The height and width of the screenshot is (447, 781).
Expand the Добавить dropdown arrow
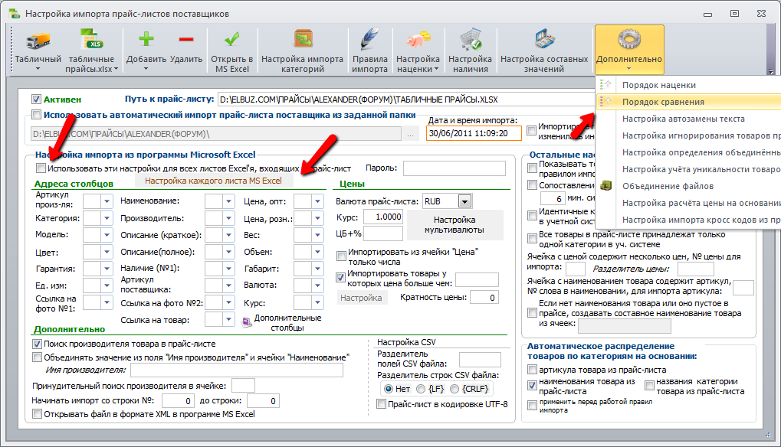pos(146,69)
